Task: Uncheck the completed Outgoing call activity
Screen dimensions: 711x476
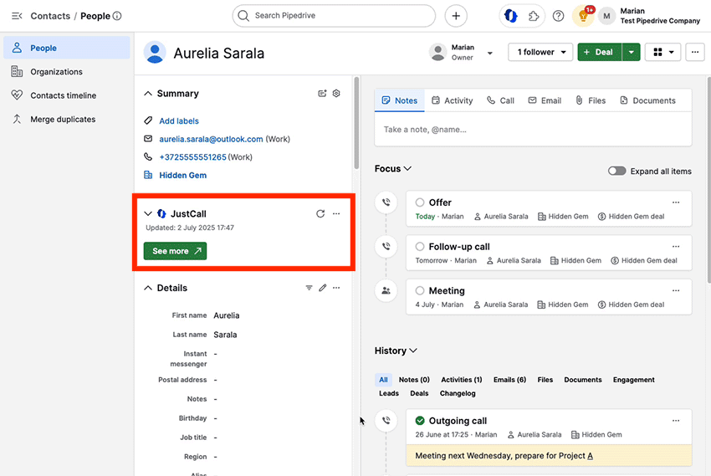Action: [x=420, y=421]
